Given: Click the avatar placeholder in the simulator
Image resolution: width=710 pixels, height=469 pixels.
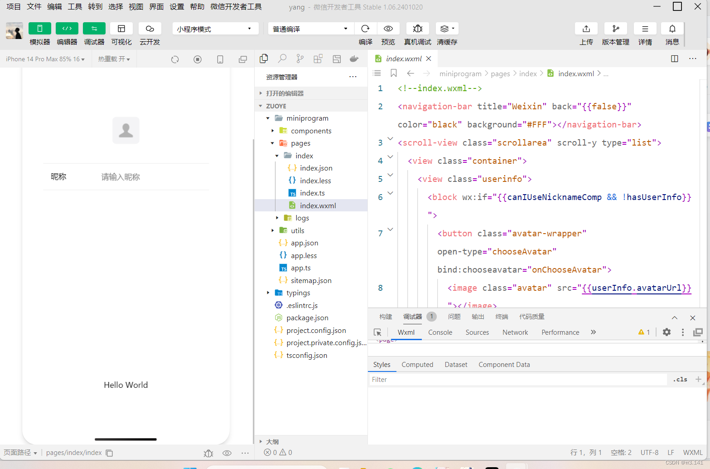Looking at the screenshot, I should click(126, 130).
